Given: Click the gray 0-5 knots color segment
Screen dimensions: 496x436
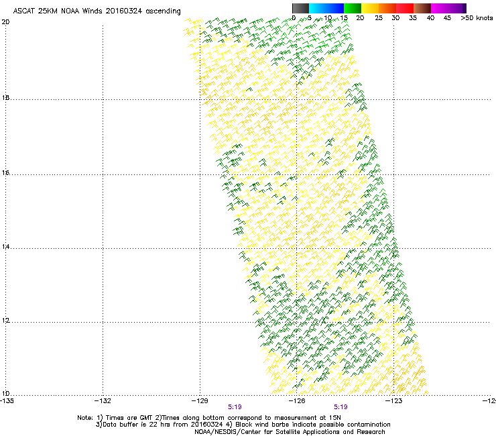Looking at the screenshot, I should click(x=300, y=8).
